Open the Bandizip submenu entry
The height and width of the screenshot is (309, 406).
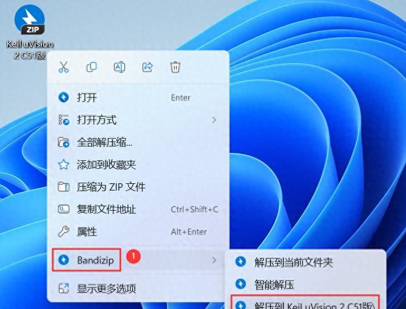pyautogui.click(x=138, y=260)
